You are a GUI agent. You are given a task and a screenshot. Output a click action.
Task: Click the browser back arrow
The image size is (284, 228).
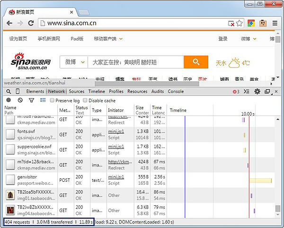point(9,23)
